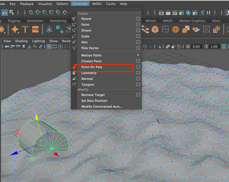
Task: Switch to the Motion Graphics shelf tab
Action: click(192, 21)
